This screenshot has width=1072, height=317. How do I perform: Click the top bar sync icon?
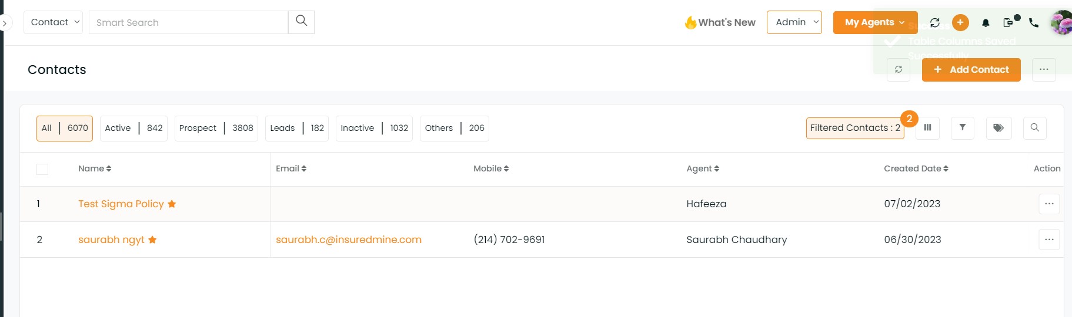[x=935, y=23]
